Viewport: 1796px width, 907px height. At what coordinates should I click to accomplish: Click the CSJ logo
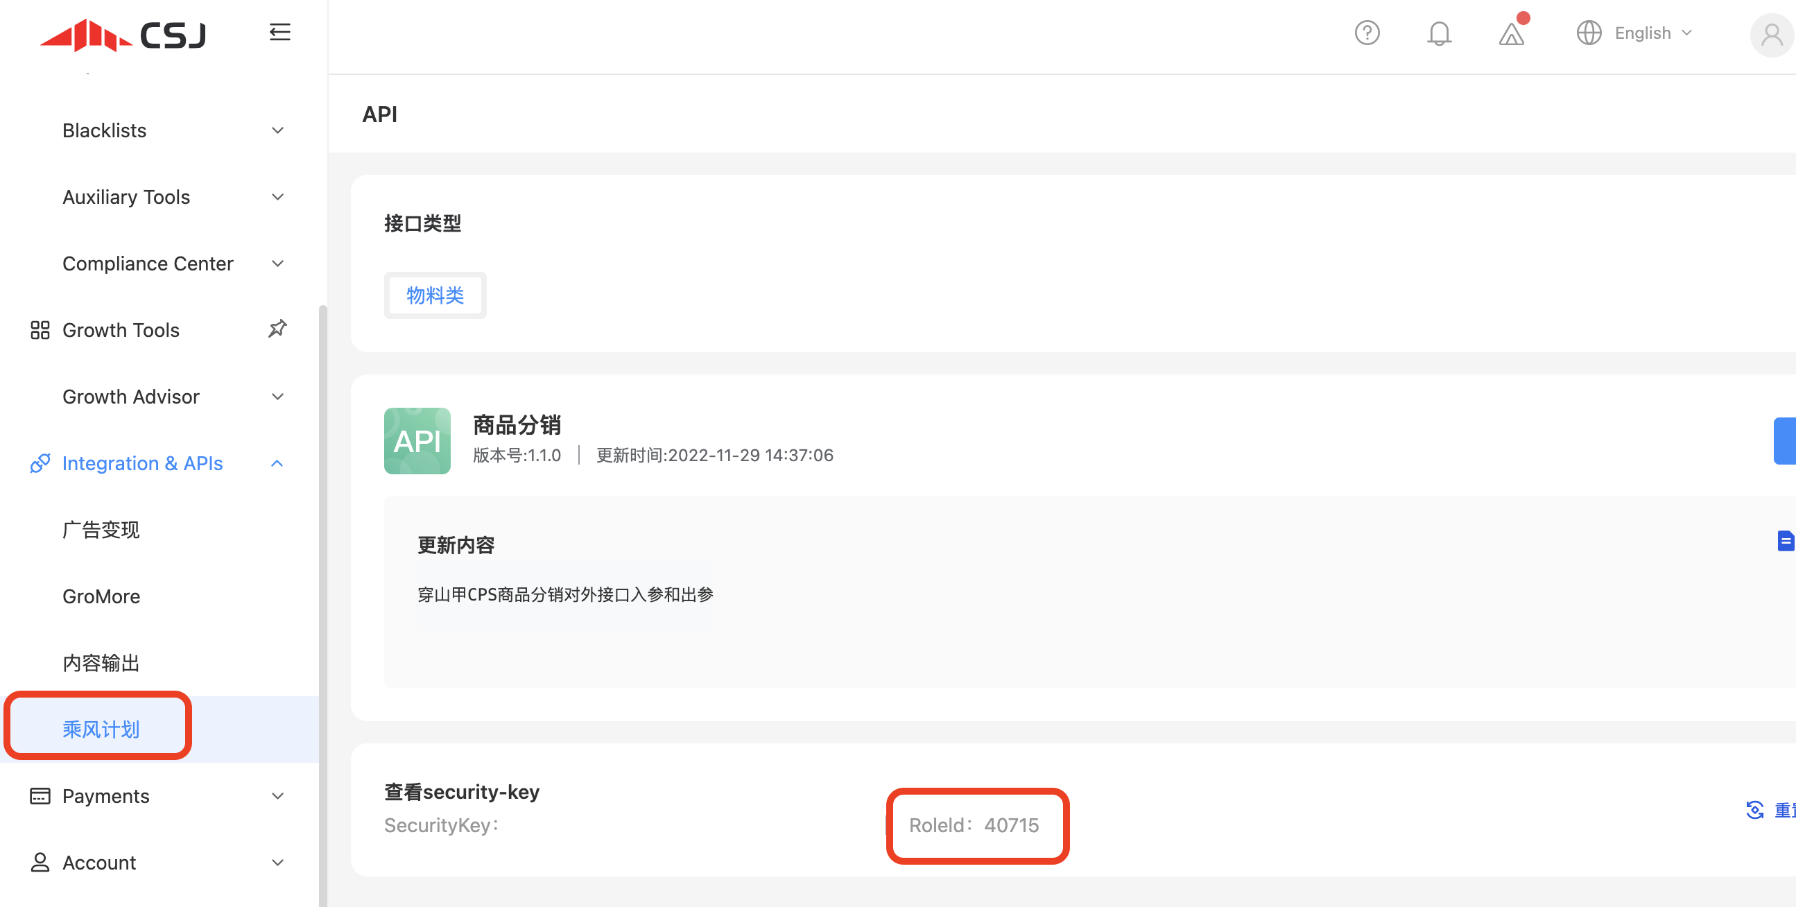click(124, 35)
